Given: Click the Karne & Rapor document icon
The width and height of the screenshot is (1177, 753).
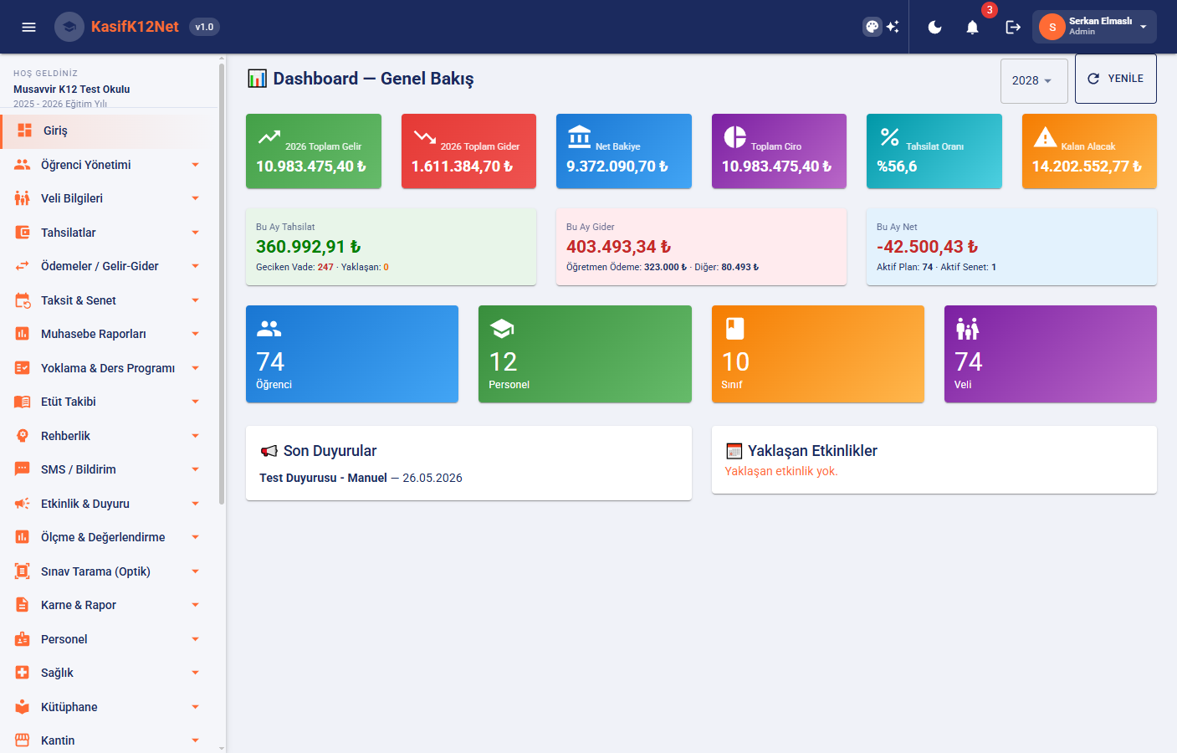Looking at the screenshot, I should coord(23,605).
